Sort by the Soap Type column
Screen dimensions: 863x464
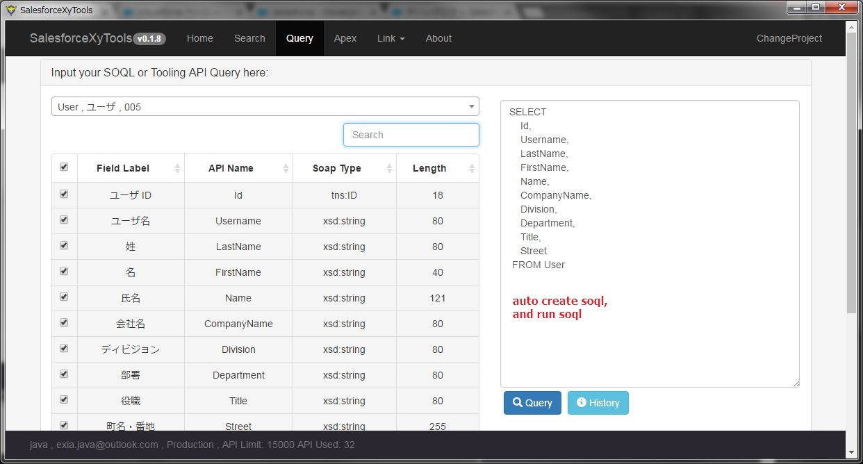[x=345, y=168]
